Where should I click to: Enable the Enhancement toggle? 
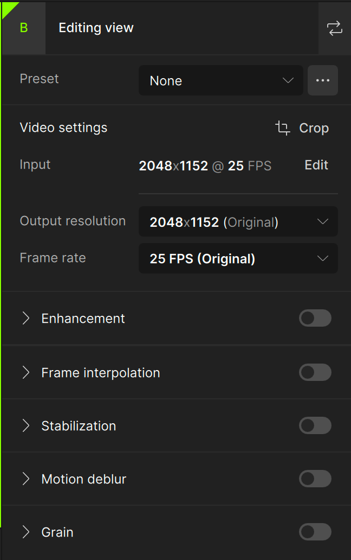(x=315, y=318)
